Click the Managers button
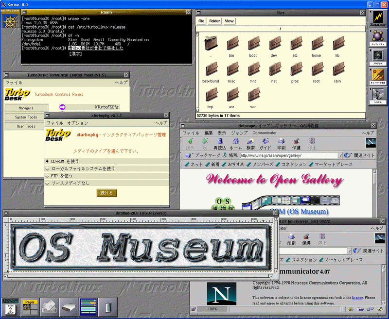Image resolution: width=389 pixels, height=319 pixels. click(26, 108)
